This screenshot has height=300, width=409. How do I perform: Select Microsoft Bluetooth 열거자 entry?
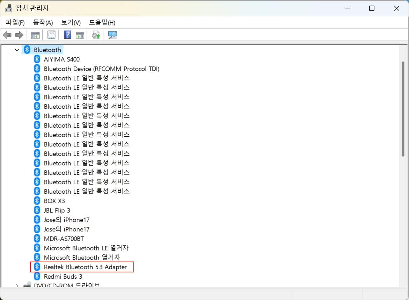coord(82,257)
